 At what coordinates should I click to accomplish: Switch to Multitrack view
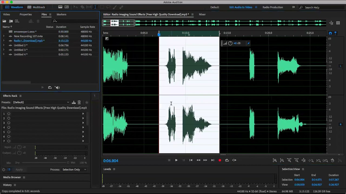pyautogui.click(x=36, y=7)
